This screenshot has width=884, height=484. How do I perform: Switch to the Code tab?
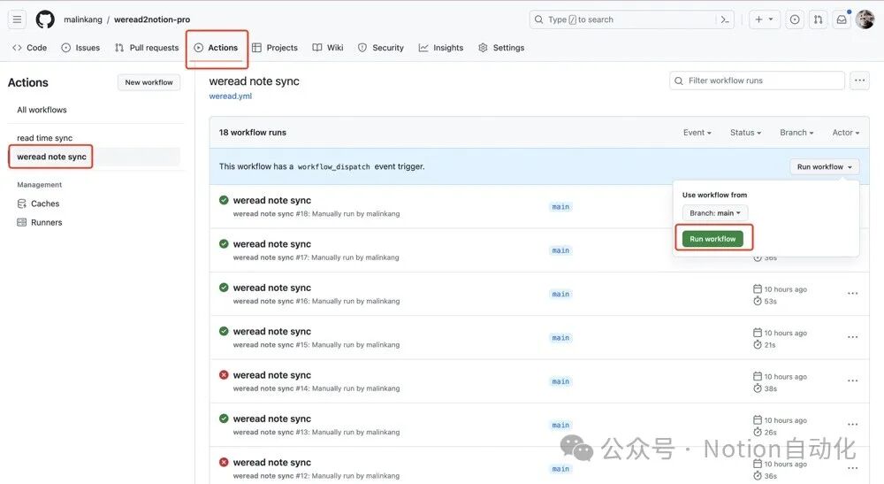[x=30, y=48]
